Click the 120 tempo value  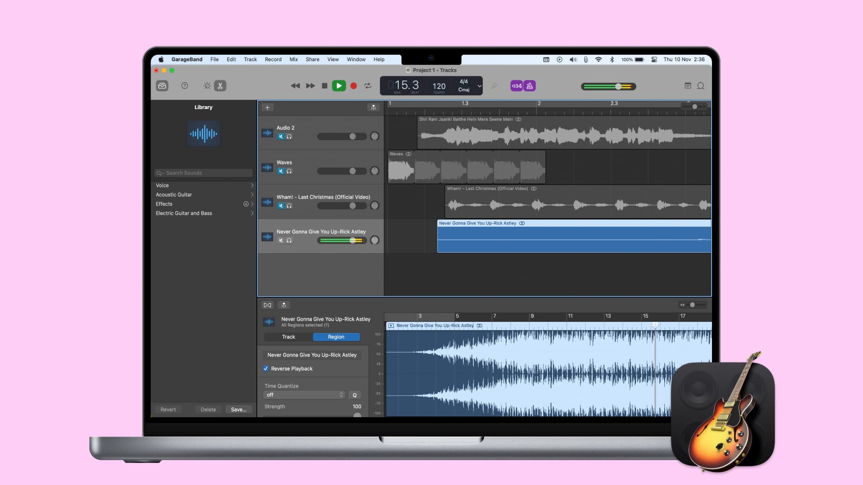[x=439, y=86]
